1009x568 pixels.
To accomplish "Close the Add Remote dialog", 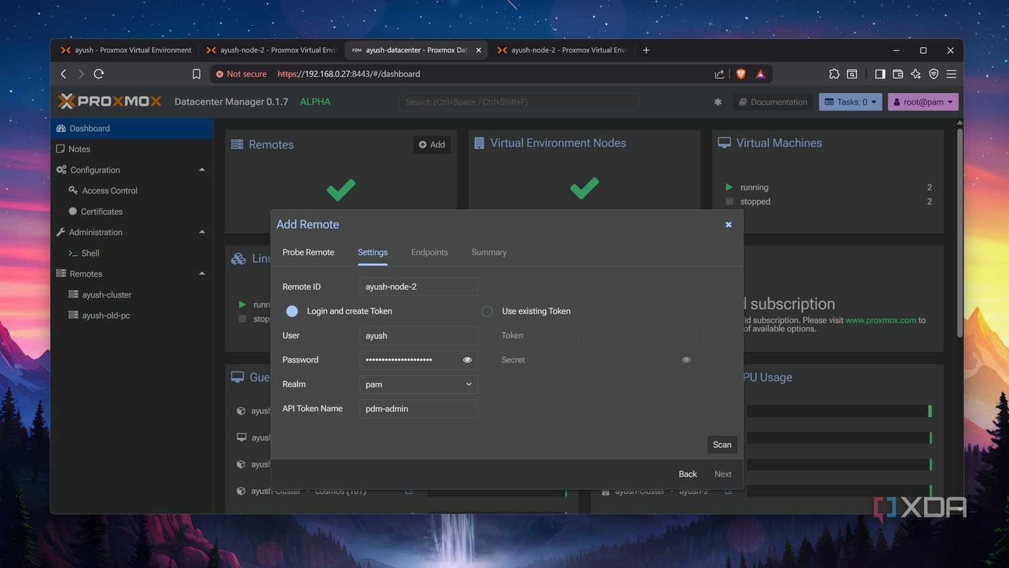I will click(728, 225).
